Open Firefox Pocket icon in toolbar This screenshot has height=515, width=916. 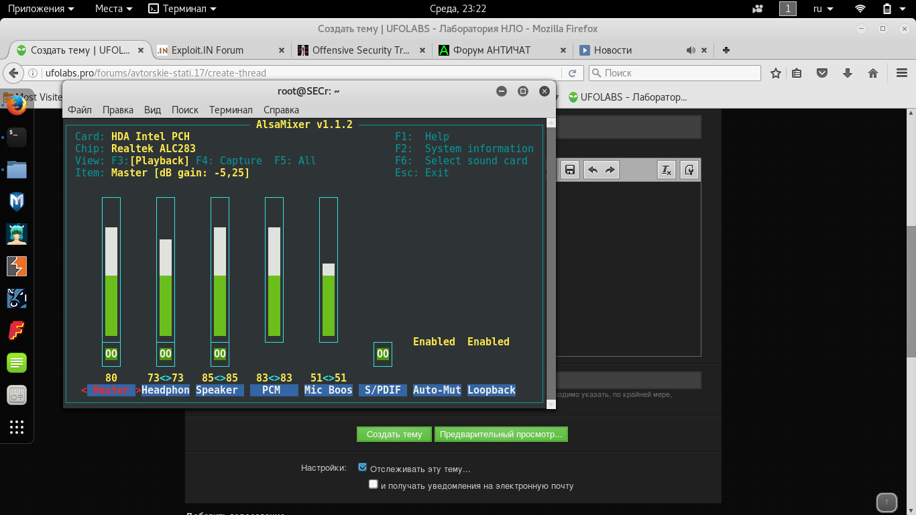[x=822, y=73]
